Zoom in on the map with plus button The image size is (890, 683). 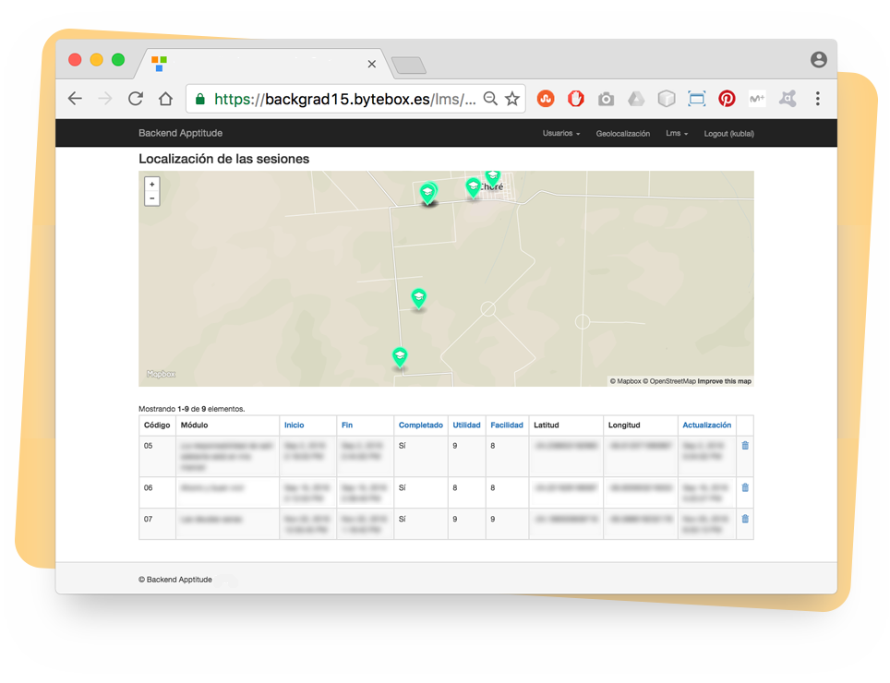[152, 185]
